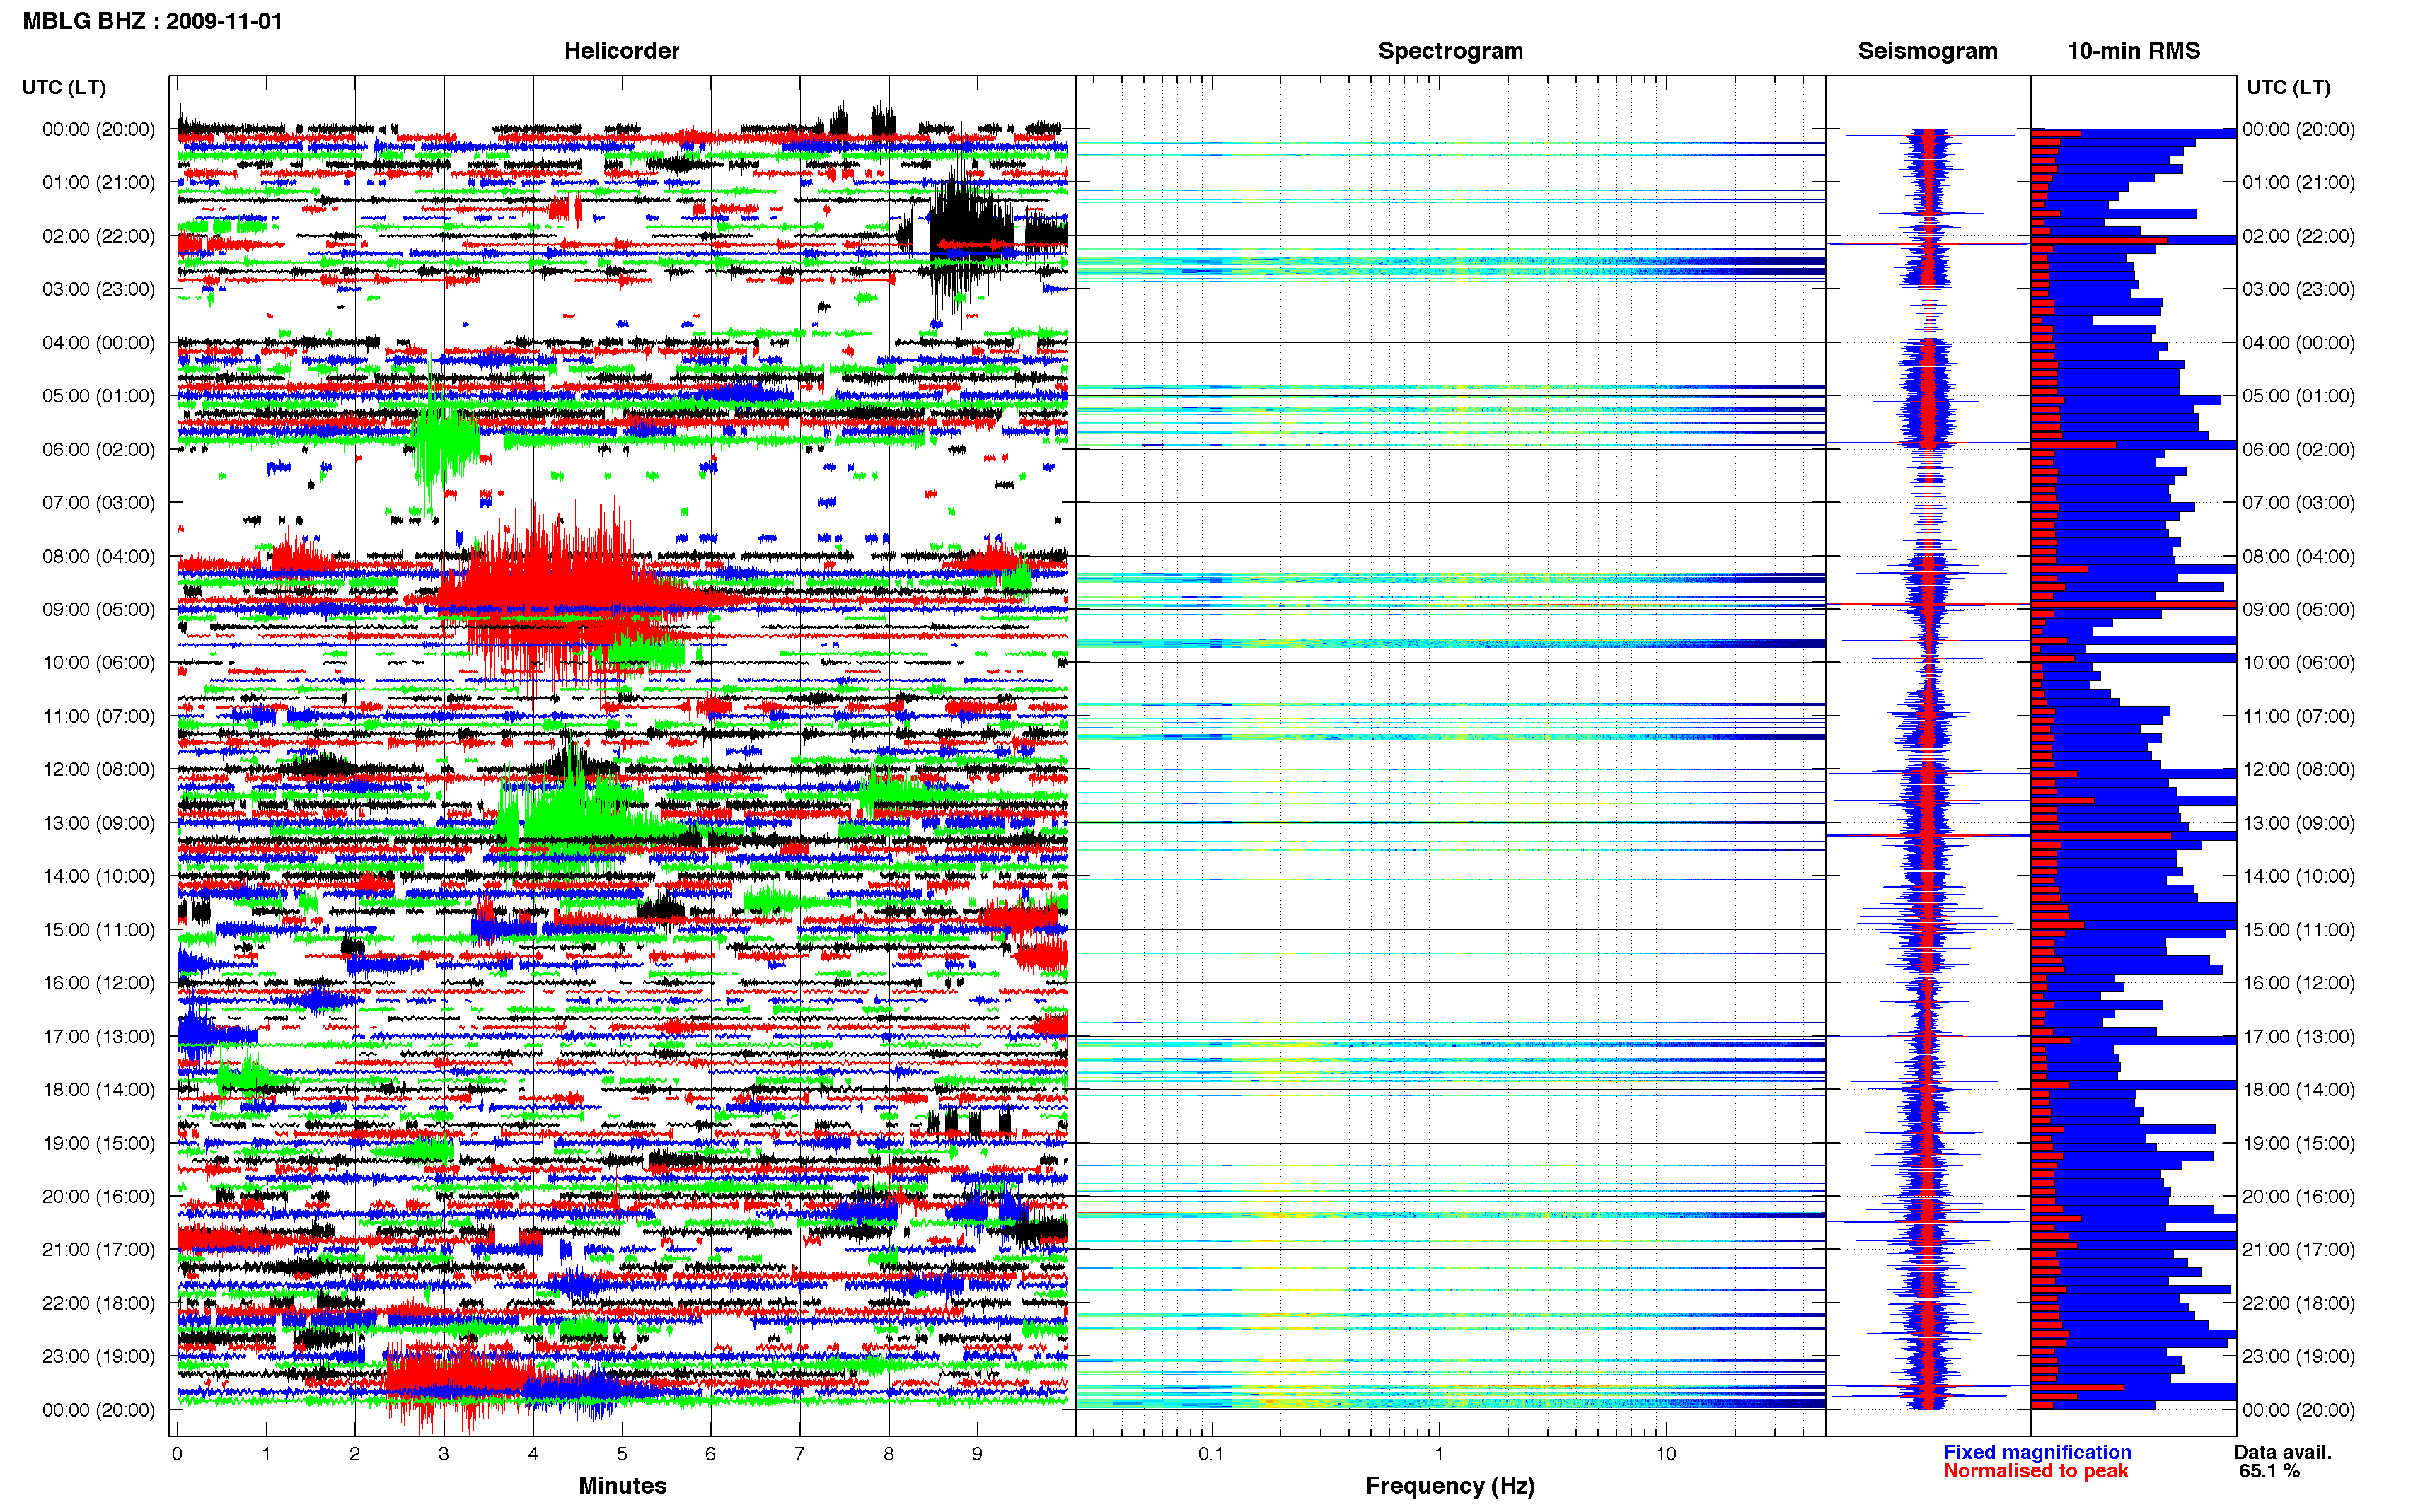
Task: Click 18:00 (14:00) label beside the RMS panel
Action: (x=2299, y=1090)
